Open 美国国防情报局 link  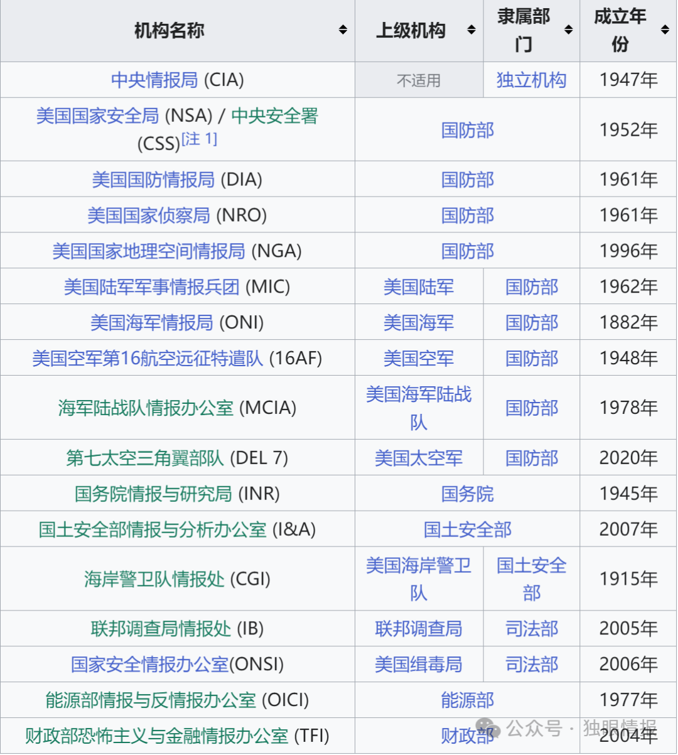click(x=153, y=180)
